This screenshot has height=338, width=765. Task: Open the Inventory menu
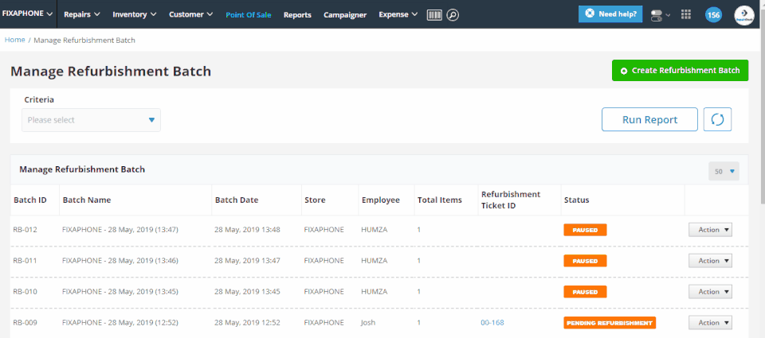[x=134, y=14]
